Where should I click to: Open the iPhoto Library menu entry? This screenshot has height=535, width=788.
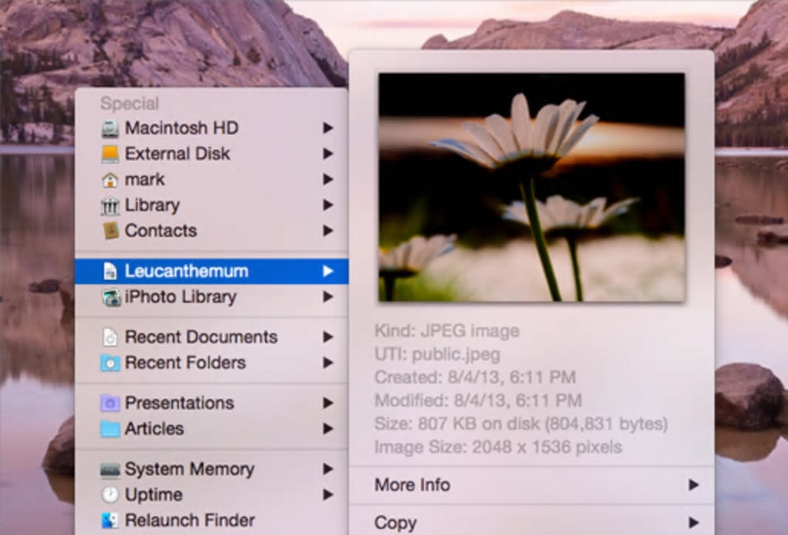[x=212, y=297]
